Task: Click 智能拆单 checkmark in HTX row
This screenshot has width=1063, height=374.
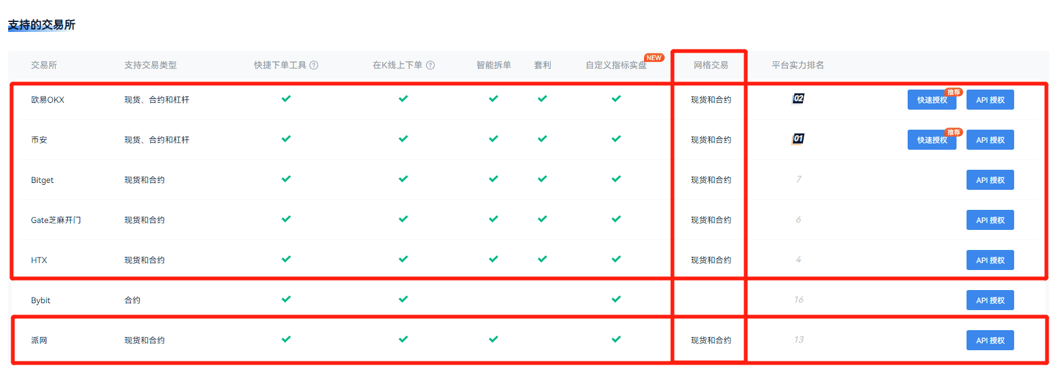Action: pos(494,259)
